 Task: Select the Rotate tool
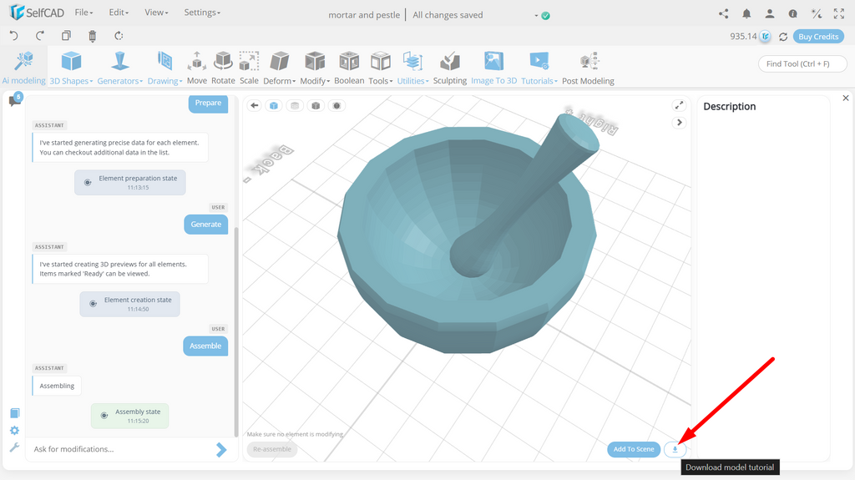click(223, 68)
